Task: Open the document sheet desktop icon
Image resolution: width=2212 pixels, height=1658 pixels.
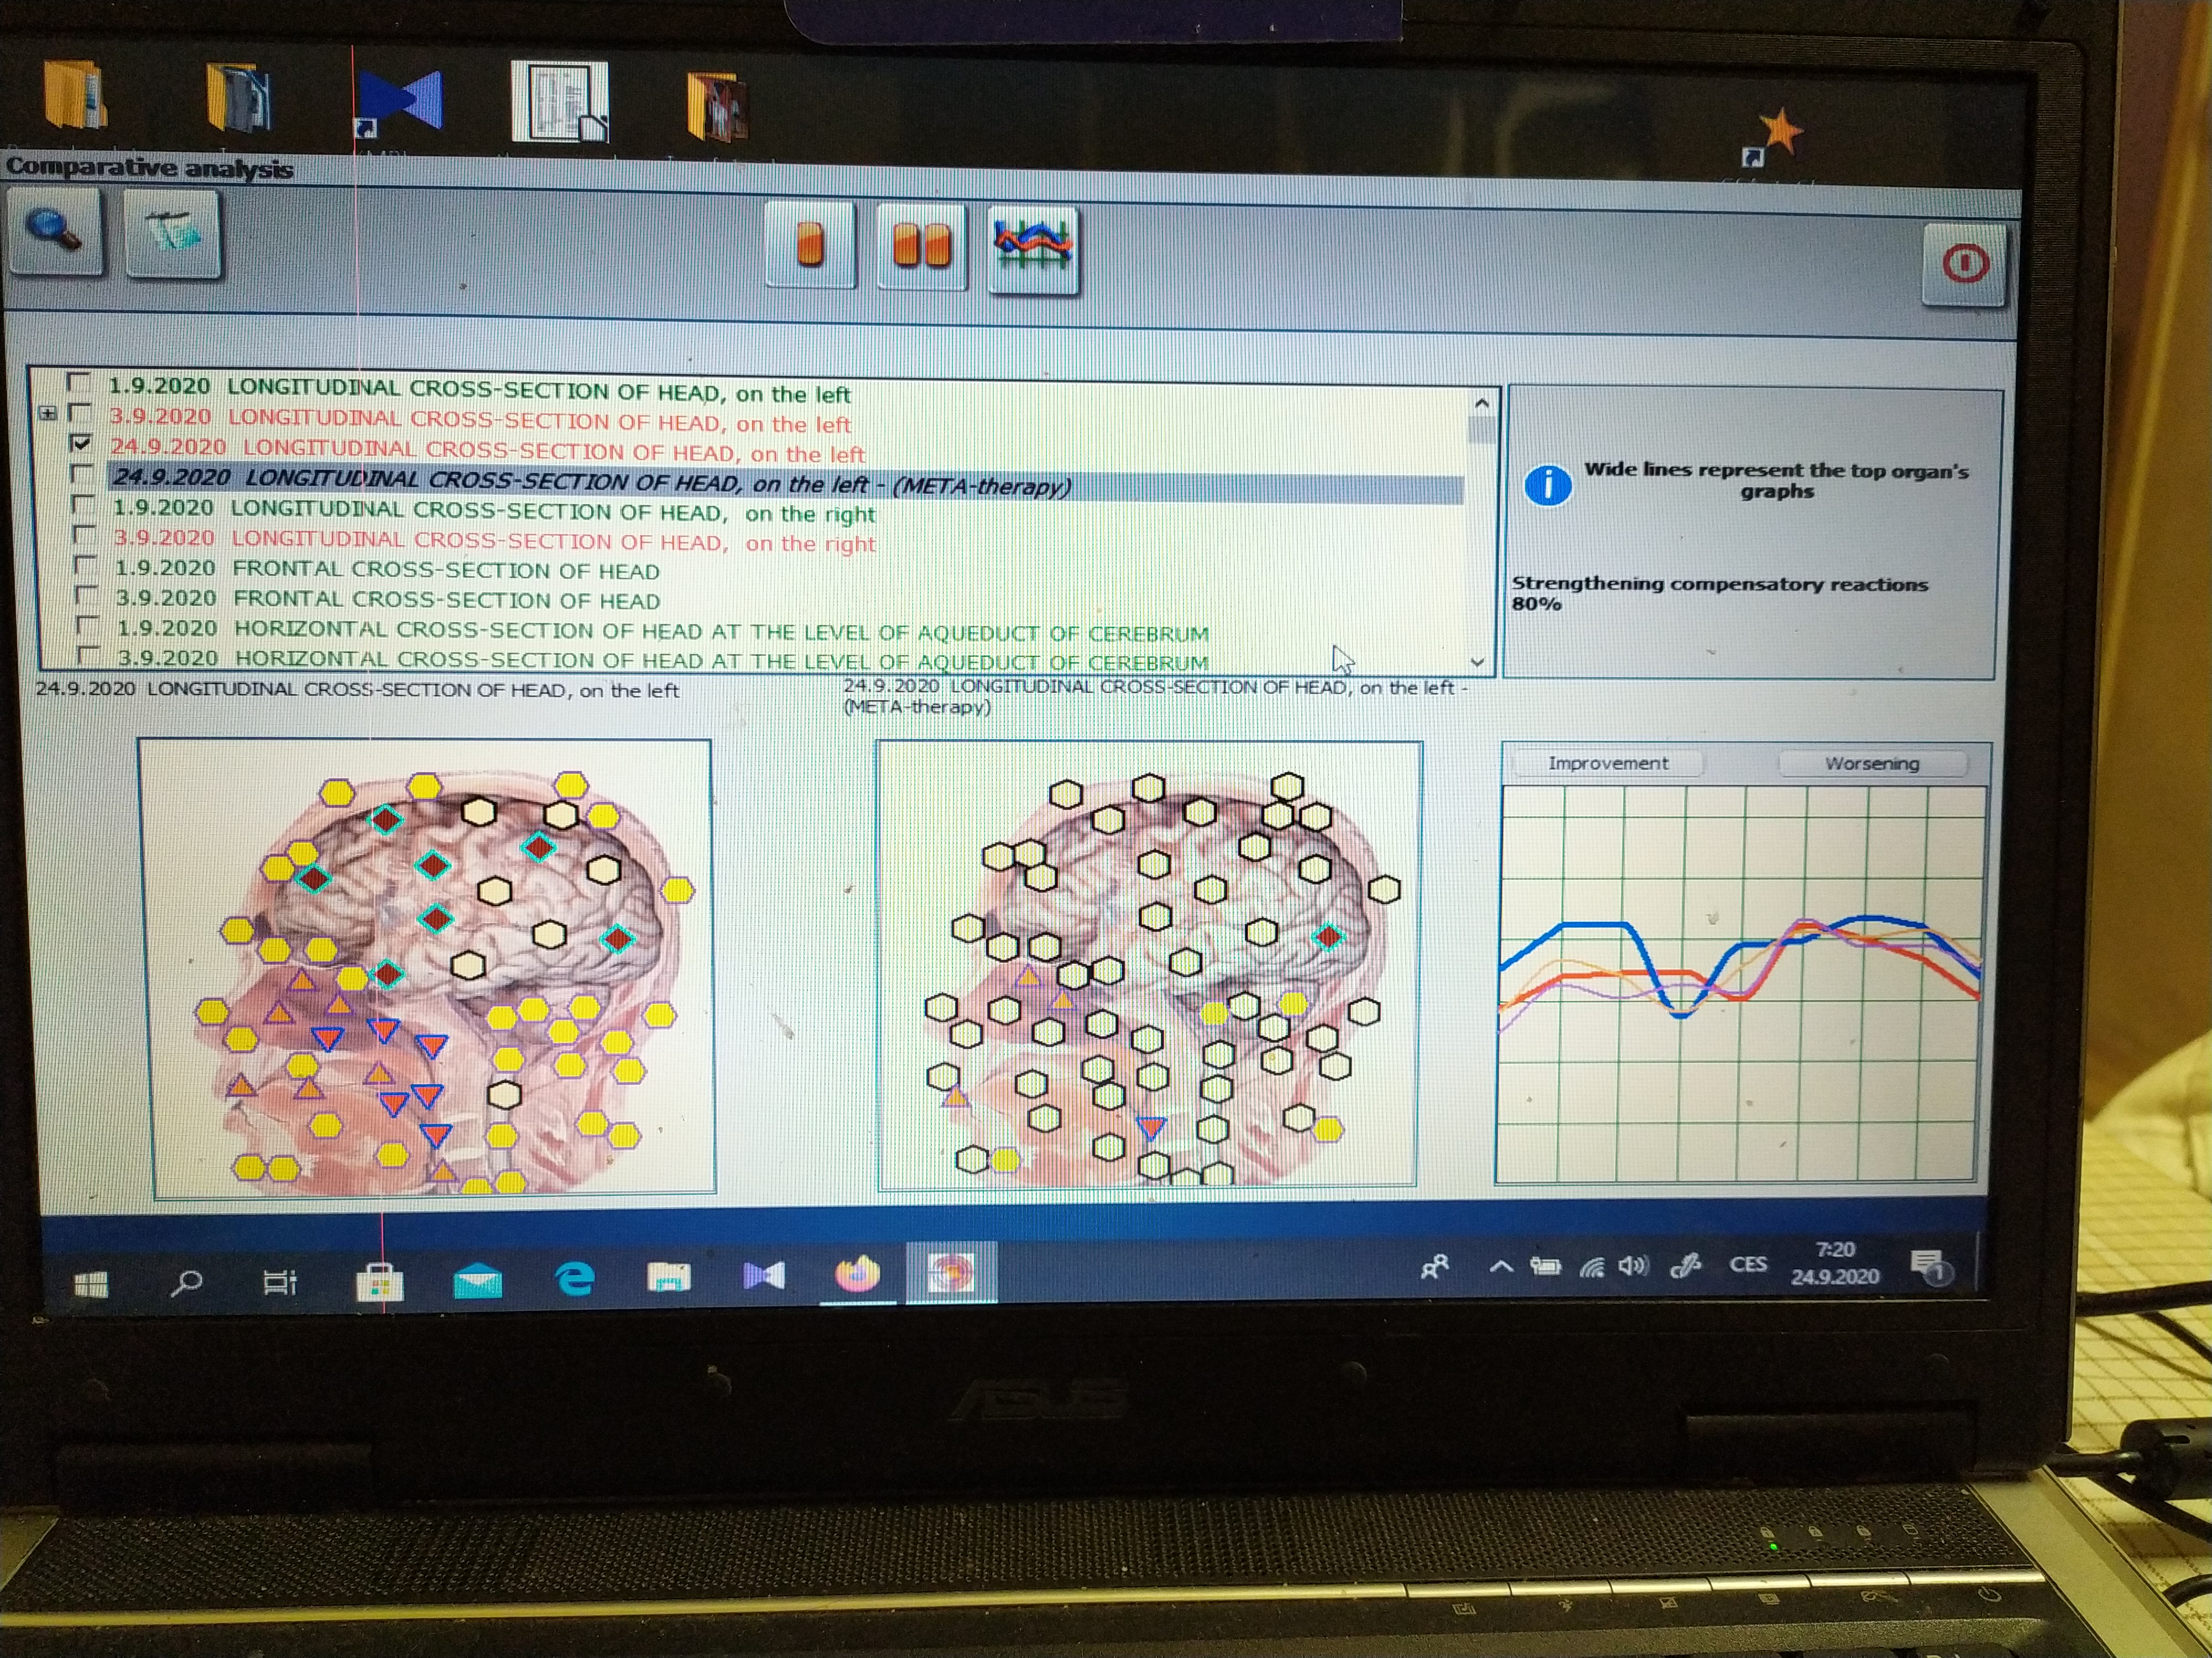Action: 559,101
